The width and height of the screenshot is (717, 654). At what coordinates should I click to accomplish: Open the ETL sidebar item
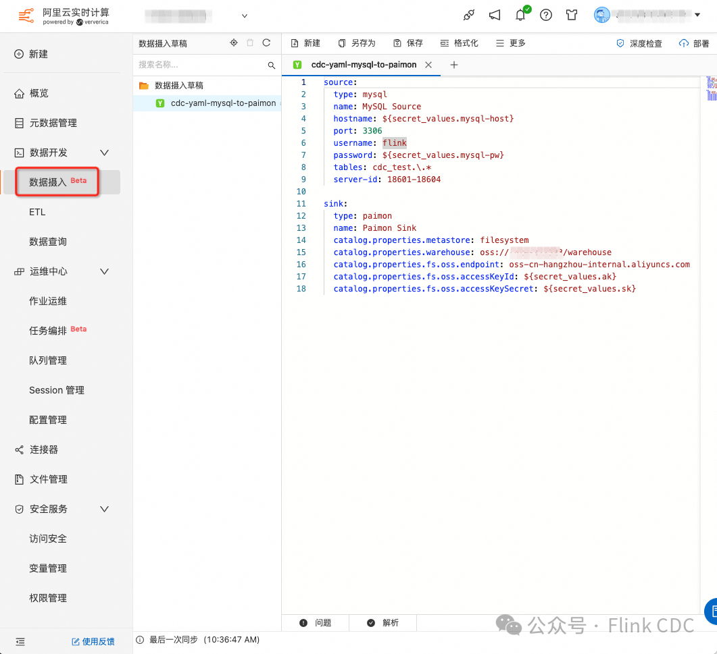coord(37,212)
